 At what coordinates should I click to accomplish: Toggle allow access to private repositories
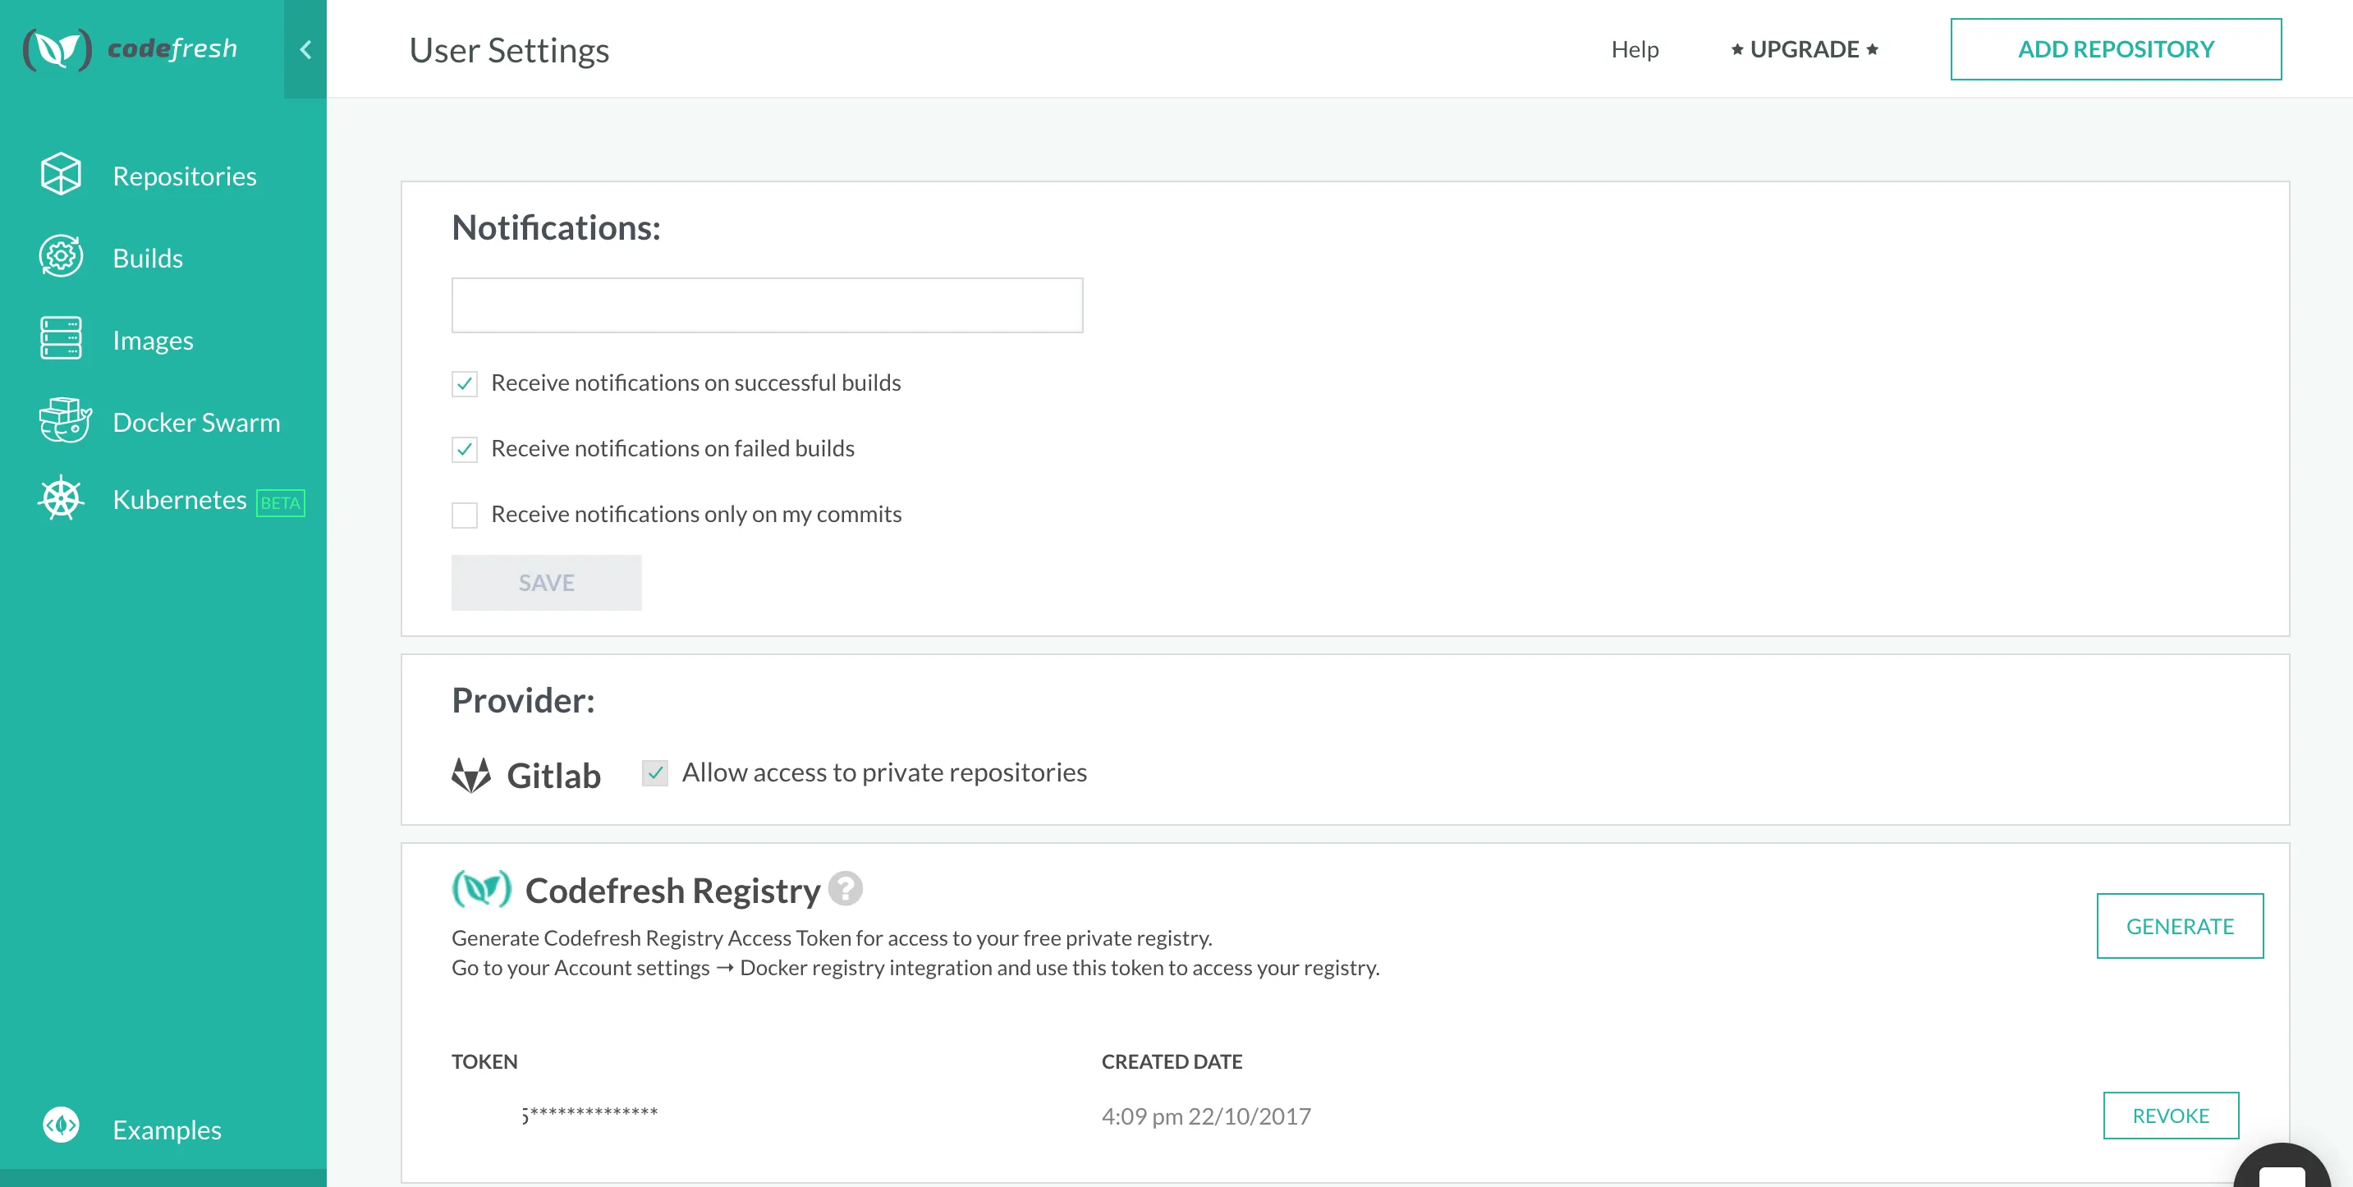coord(655,773)
